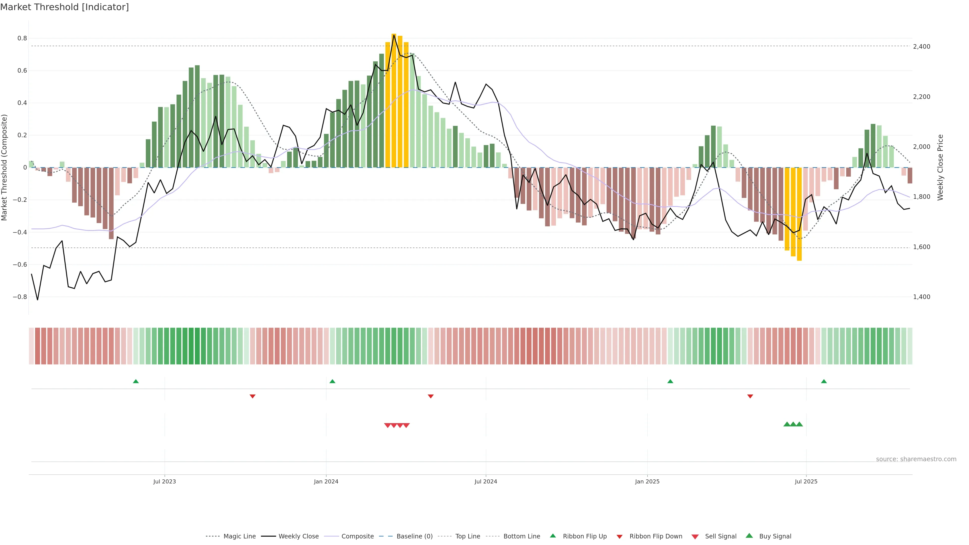
Task: Click the Ribbon Flip Down marker between Jul 2023 and Jan 2024
Action: click(x=252, y=396)
